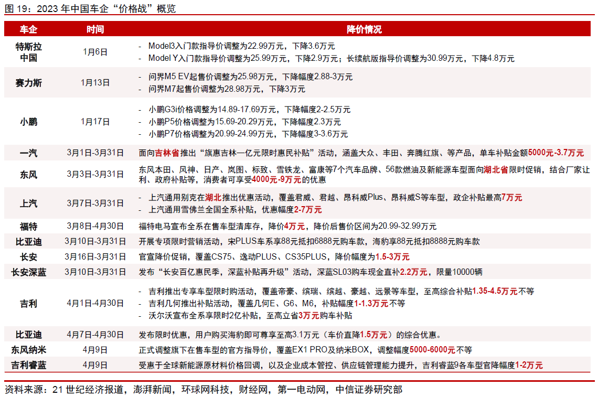Select the 赛力斯 company cell
This screenshot has height=397, width=598.
(x=29, y=83)
